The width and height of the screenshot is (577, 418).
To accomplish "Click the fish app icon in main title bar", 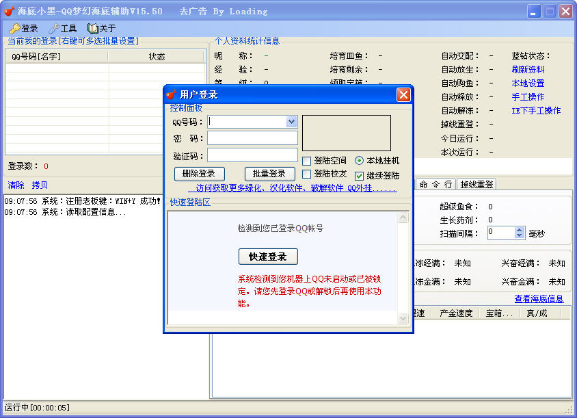I will pyautogui.click(x=9, y=11).
